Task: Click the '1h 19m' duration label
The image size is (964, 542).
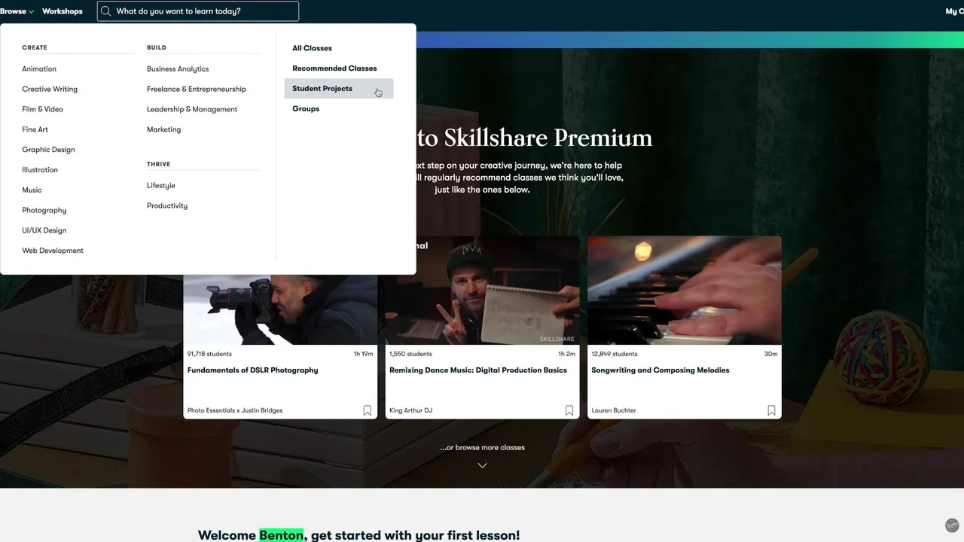Action: pyautogui.click(x=364, y=354)
